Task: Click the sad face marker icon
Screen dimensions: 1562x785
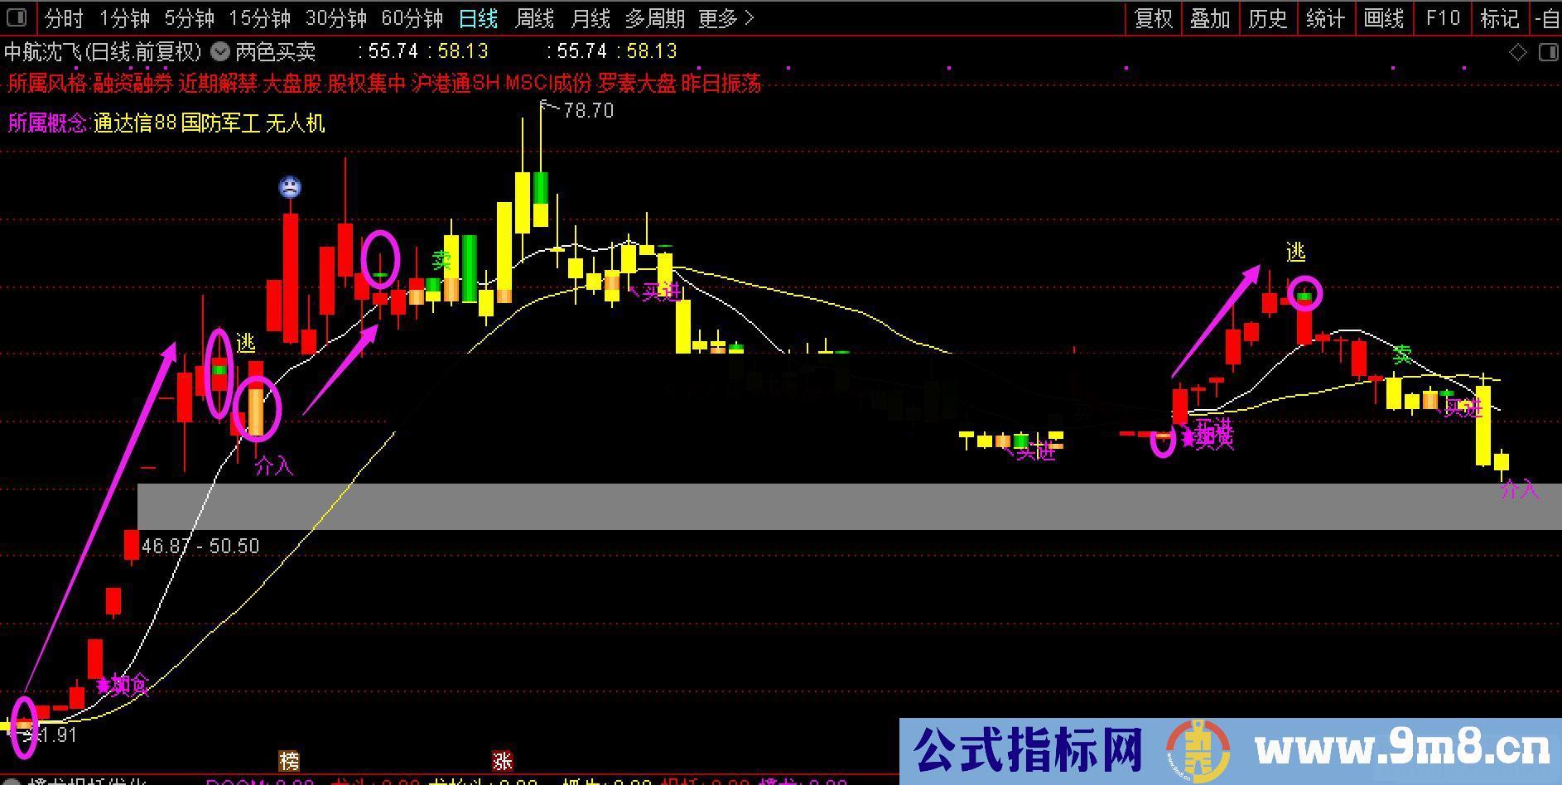Action: pyautogui.click(x=290, y=187)
